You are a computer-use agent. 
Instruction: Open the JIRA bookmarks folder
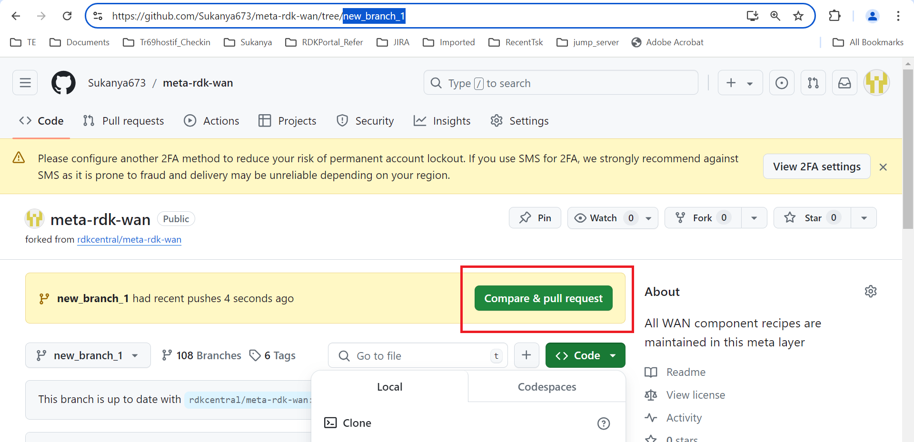point(393,42)
